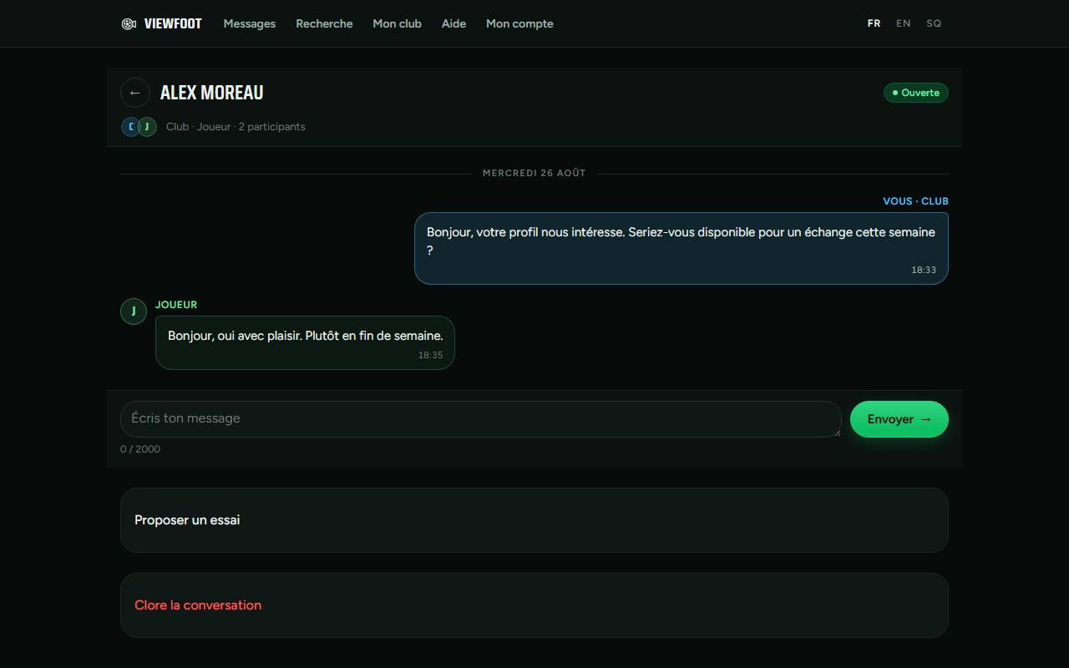The width and height of the screenshot is (1069, 668).
Task: Open the Recherche page
Action: 324,23
